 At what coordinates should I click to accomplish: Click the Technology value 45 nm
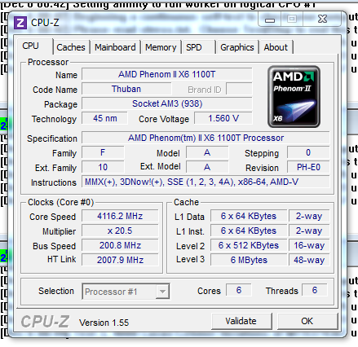coord(104,118)
